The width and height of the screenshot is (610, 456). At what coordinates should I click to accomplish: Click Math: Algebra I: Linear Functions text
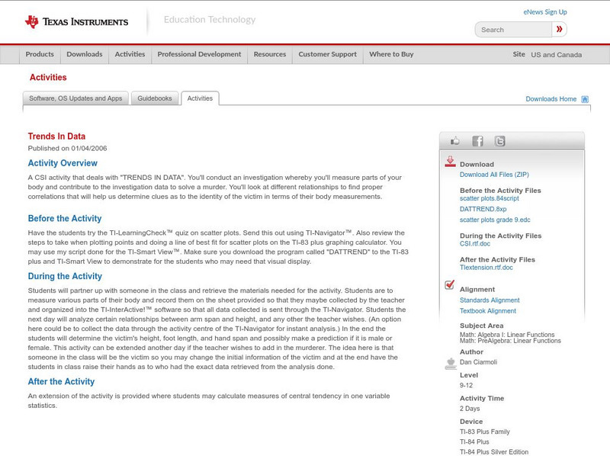(507, 335)
